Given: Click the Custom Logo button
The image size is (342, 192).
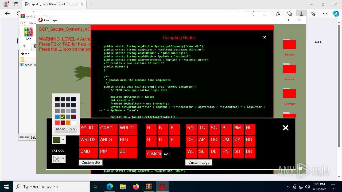Looking at the screenshot, I should click(199, 162).
